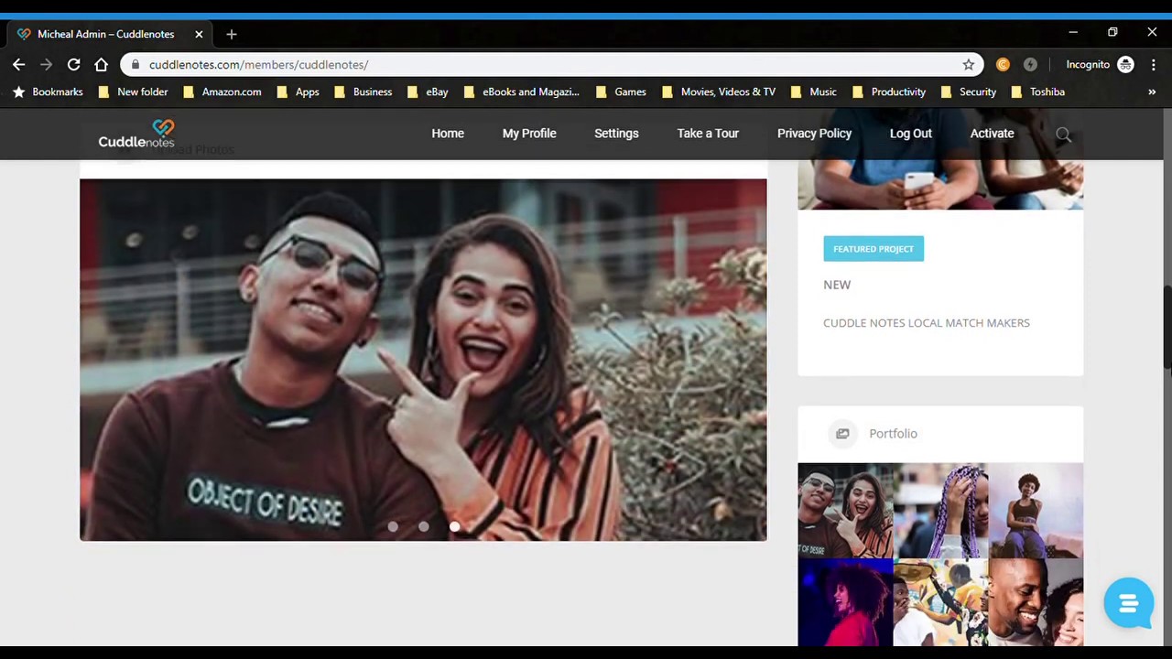Open Incognito profile indicator

(x=1100, y=64)
